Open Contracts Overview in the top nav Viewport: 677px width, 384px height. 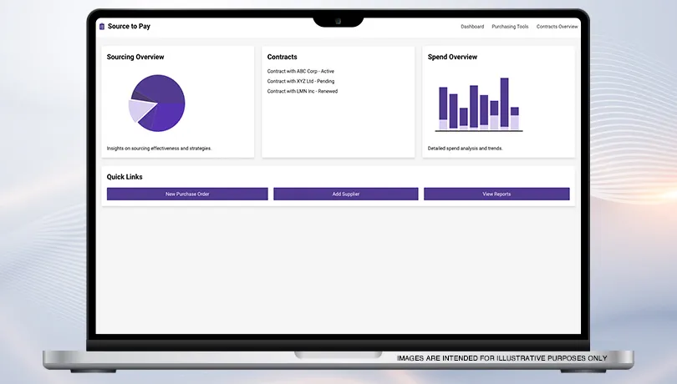click(557, 27)
